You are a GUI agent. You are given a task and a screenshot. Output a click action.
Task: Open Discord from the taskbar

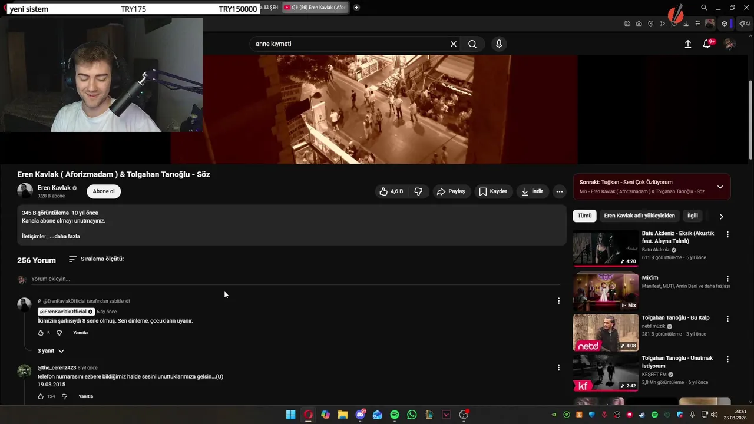point(360,415)
